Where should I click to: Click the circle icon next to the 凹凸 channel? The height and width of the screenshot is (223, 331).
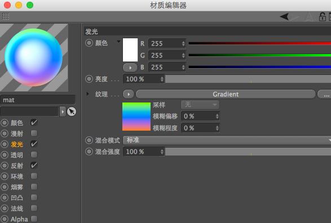[4, 198]
